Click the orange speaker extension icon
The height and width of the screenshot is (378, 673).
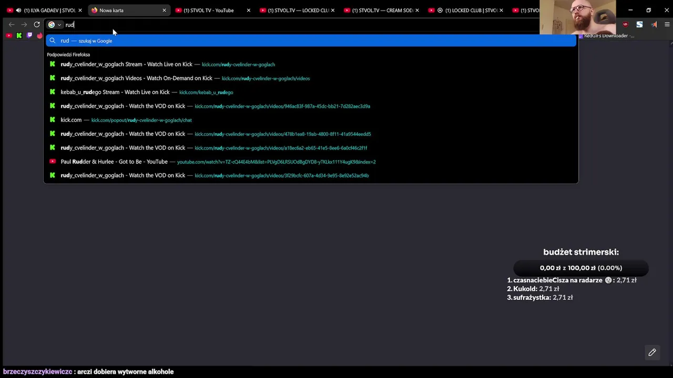654,25
